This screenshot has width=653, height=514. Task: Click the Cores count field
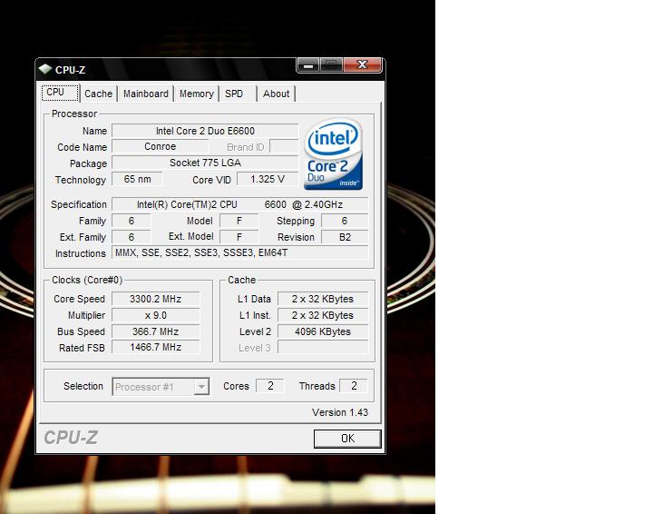270,386
